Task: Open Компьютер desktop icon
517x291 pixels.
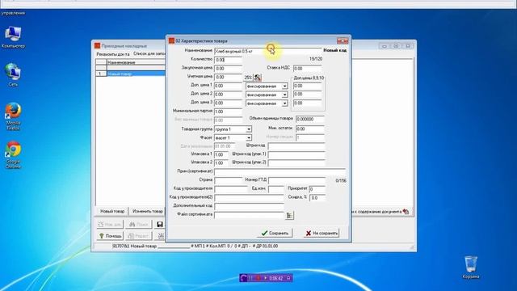Action: point(13,37)
